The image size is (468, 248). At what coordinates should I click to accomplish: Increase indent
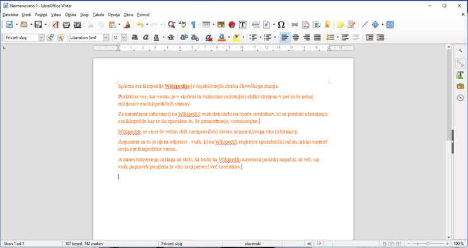coord(369,38)
